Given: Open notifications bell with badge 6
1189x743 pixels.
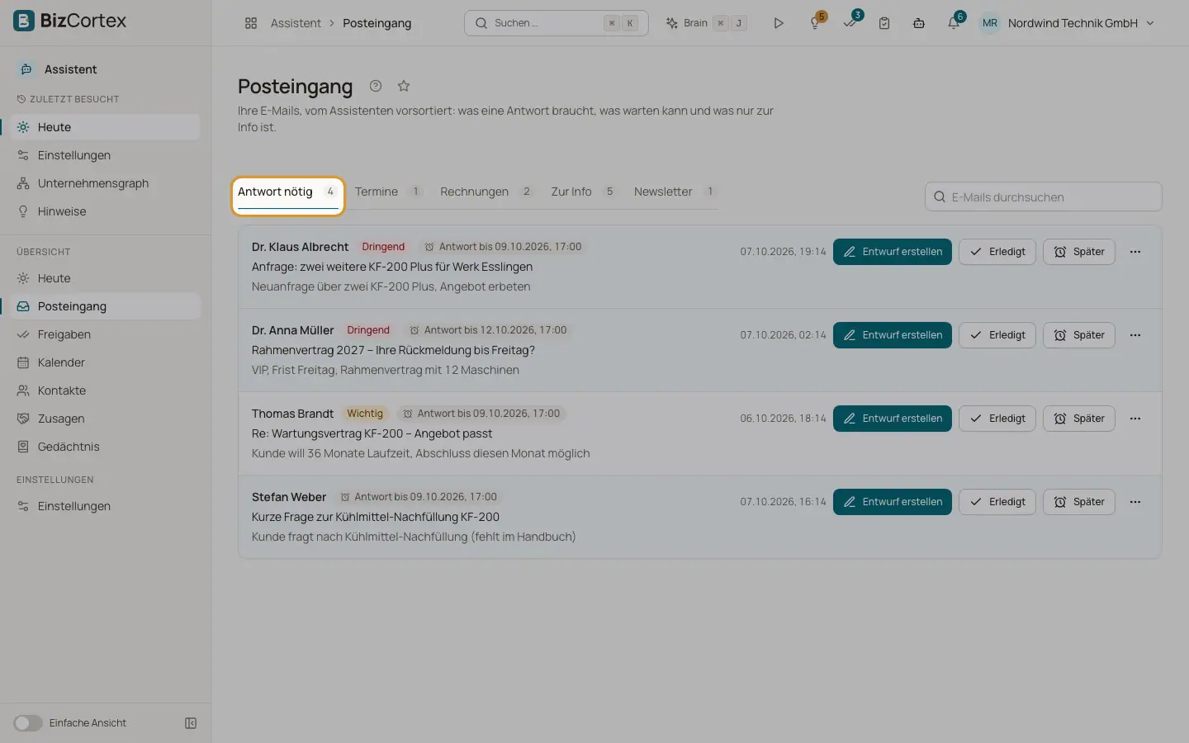Looking at the screenshot, I should 955,22.
